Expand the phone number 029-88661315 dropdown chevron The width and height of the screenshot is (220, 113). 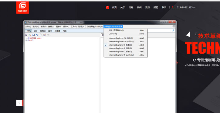coord(194,8)
